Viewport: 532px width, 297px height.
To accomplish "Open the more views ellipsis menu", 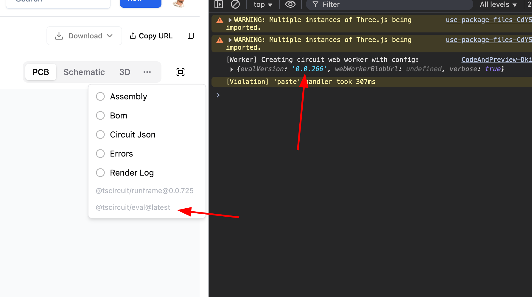I will [147, 72].
